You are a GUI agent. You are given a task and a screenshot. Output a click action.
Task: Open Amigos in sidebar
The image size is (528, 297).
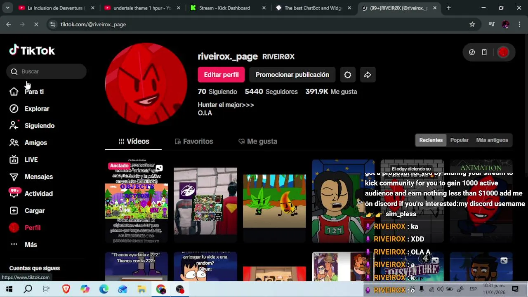[x=28, y=143]
